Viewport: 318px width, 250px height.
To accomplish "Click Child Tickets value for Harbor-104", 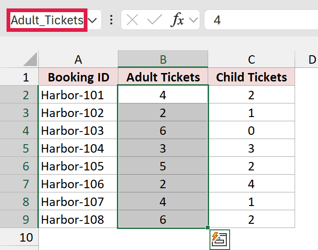I will pyautogui.click(x=252, y=148).
